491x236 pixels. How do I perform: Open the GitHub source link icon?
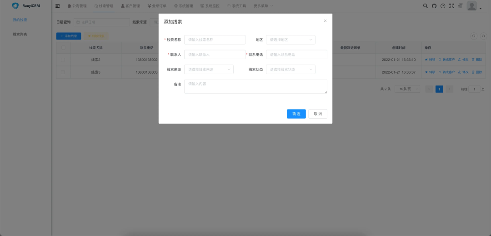pyautogui.click(x=434, y=6)
